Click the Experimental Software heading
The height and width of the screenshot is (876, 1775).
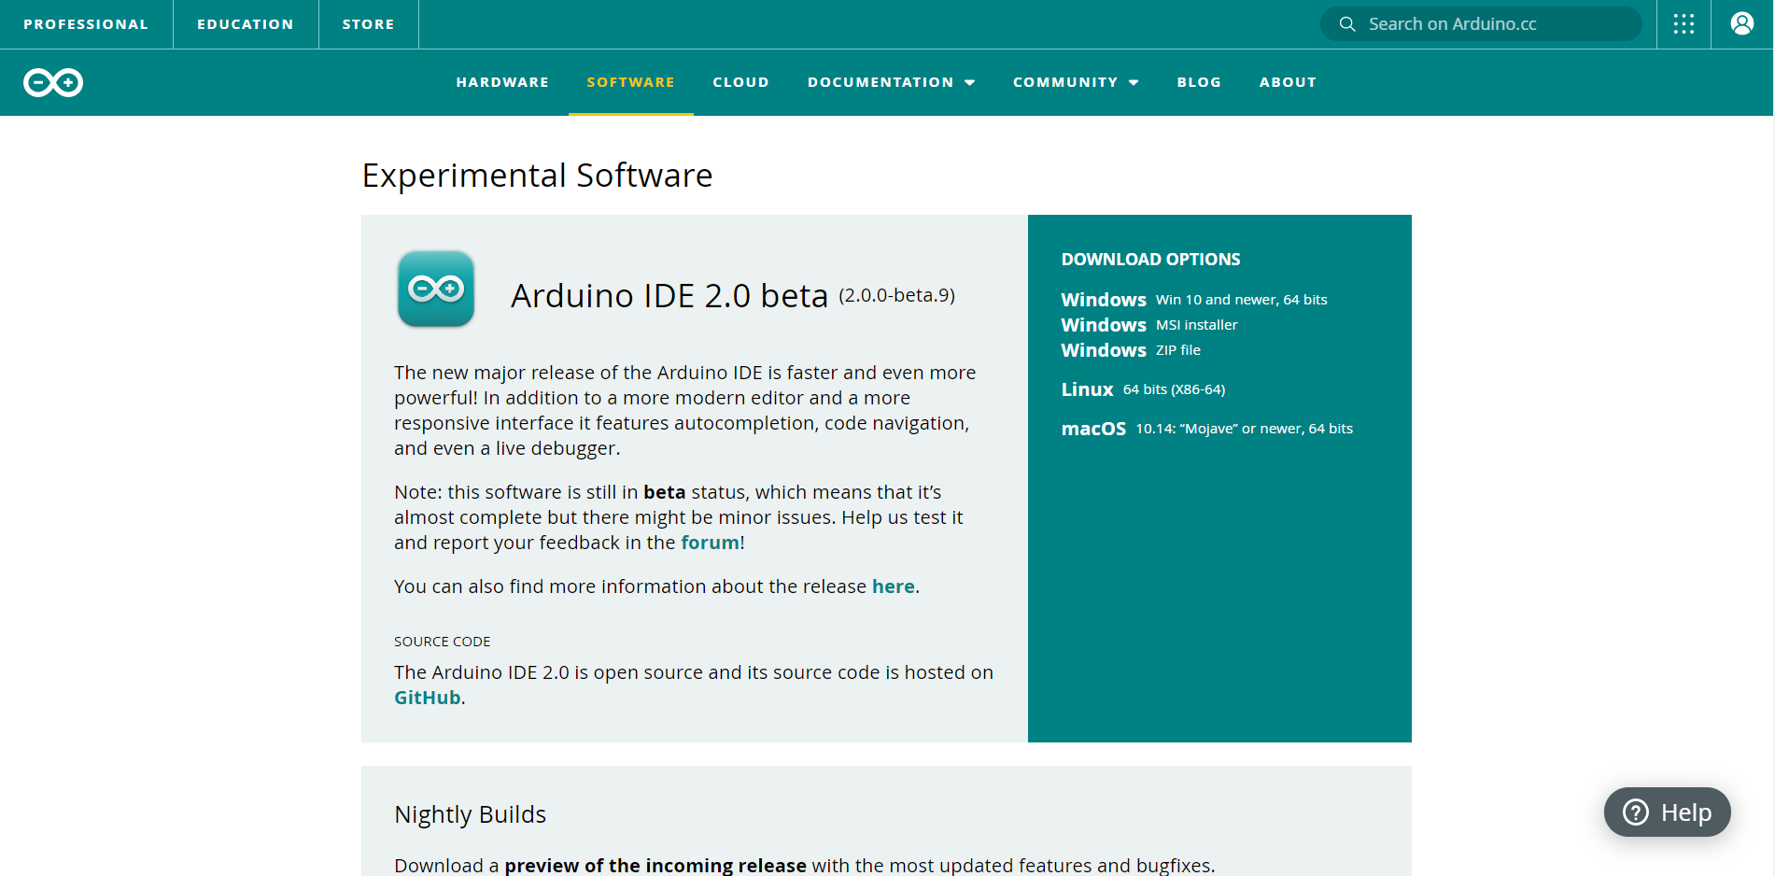(x=538, y=176)
